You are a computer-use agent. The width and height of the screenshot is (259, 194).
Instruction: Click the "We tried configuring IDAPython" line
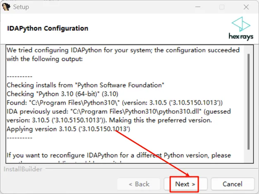pos(123,50)
